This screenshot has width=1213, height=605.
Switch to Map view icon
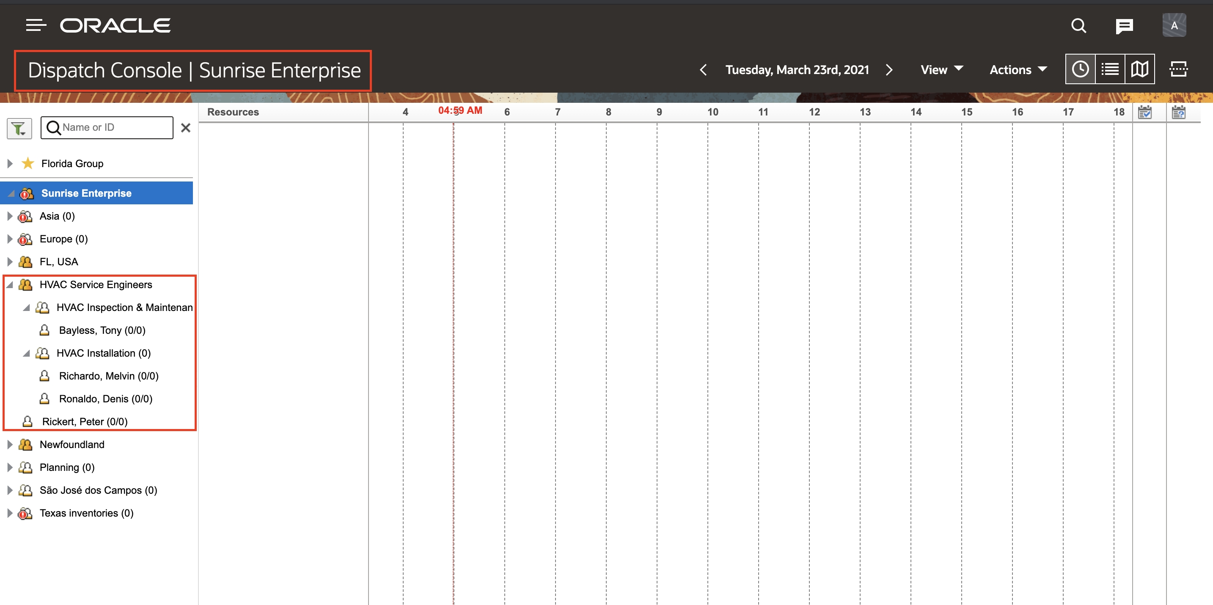tap(1139, 69)
